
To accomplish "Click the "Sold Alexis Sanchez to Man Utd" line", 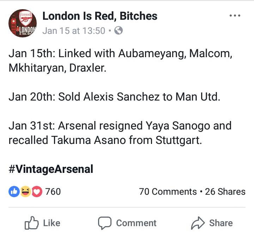I will click(114, 97).
